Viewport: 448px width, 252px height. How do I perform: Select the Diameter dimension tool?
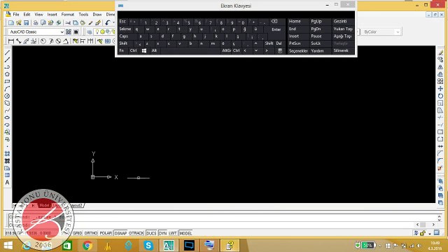(x=58, y=41)
